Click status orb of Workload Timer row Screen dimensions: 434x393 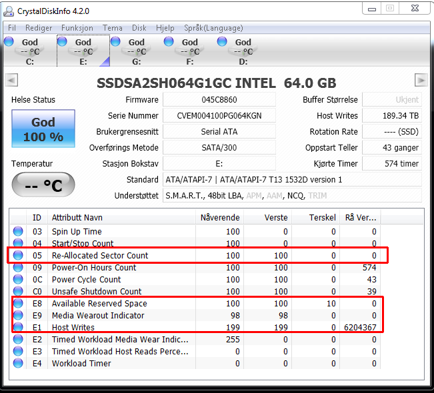click(x=18, y=363)
